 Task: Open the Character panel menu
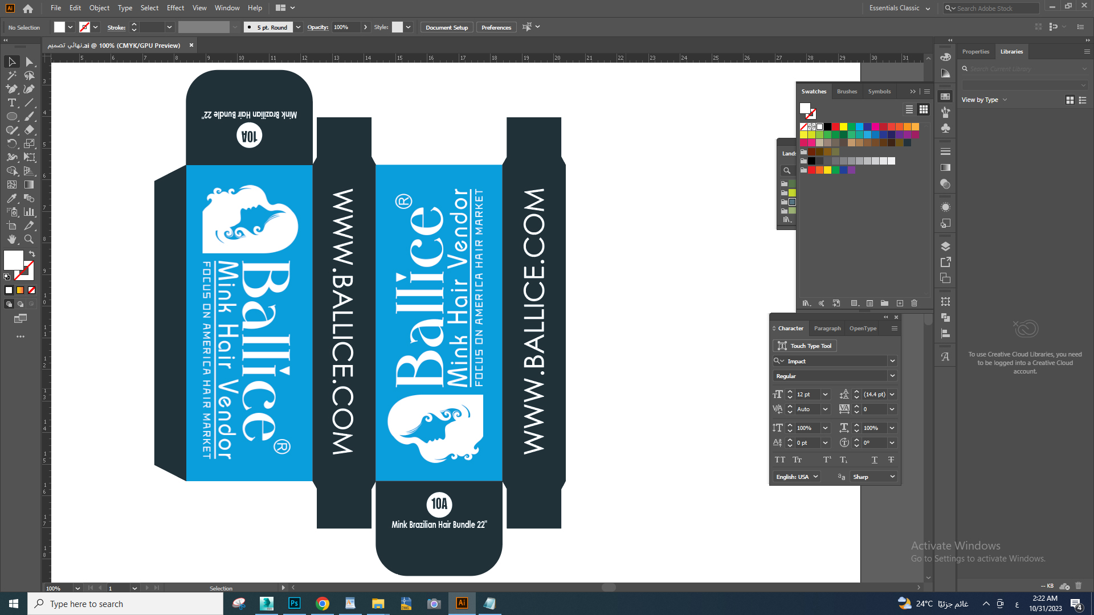(x=895, y=328)
